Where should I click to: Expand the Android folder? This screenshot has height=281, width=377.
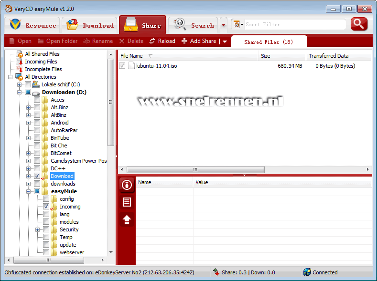click(x=28, y=123)
